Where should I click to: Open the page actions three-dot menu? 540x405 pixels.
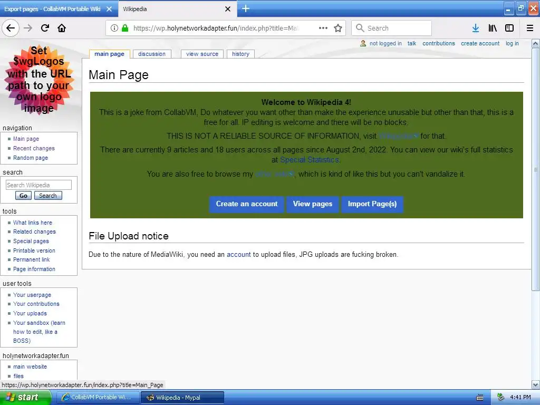tap(323, 28)
